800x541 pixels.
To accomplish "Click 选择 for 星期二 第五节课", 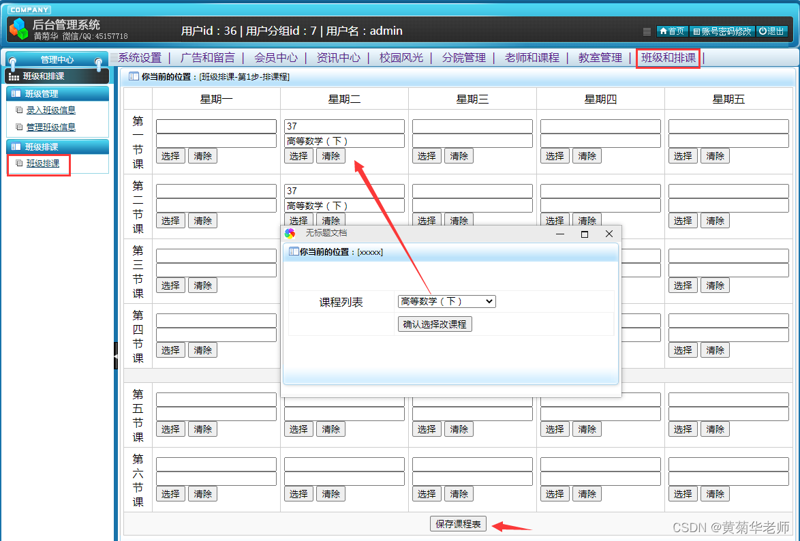I will [298, 430].
